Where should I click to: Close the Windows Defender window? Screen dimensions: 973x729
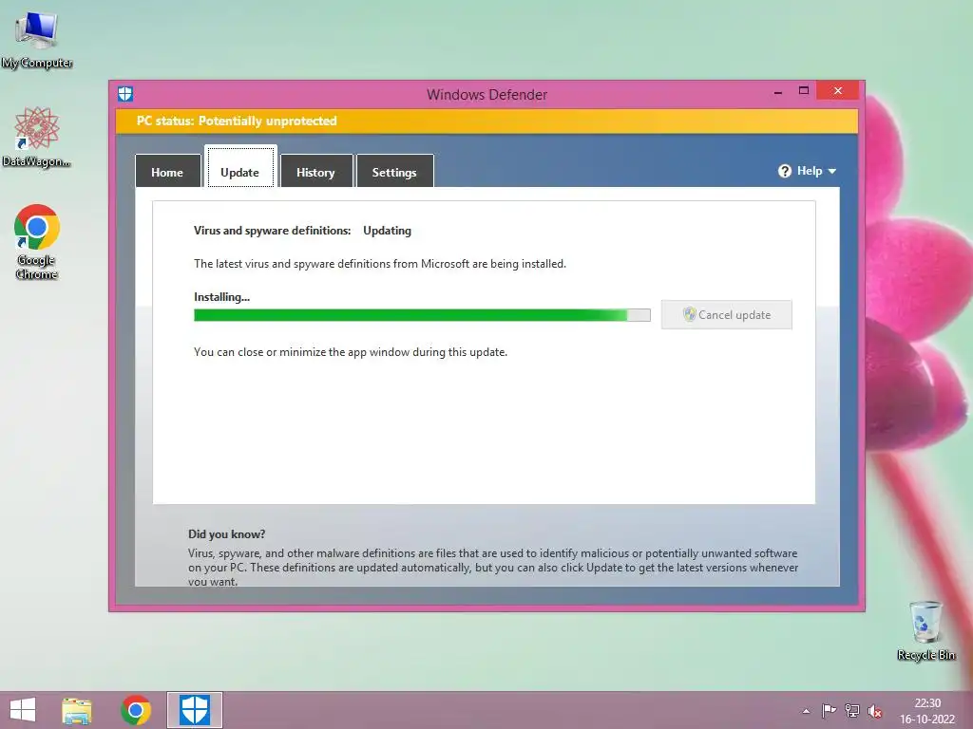click(x=838, y=90)
